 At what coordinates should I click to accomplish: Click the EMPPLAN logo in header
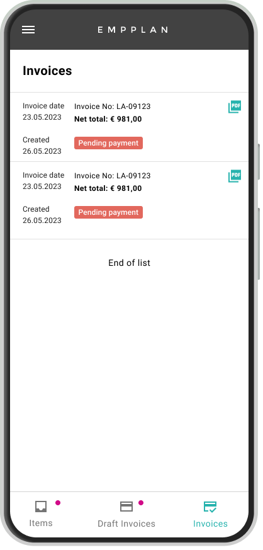(x=132, y=30)
